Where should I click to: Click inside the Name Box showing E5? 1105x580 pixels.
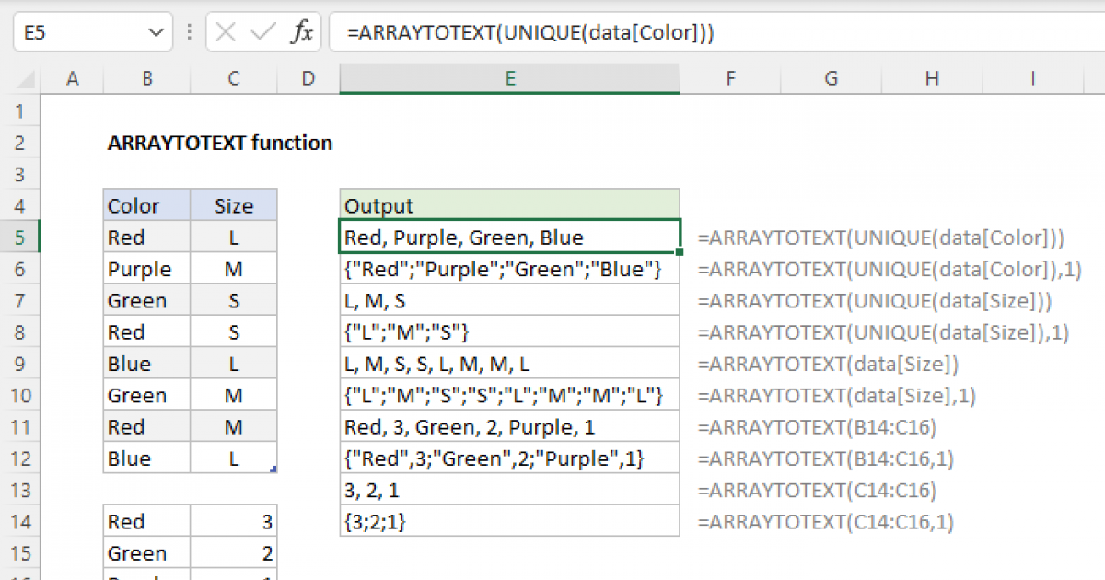pyautogui.click(x=74, y=34)
